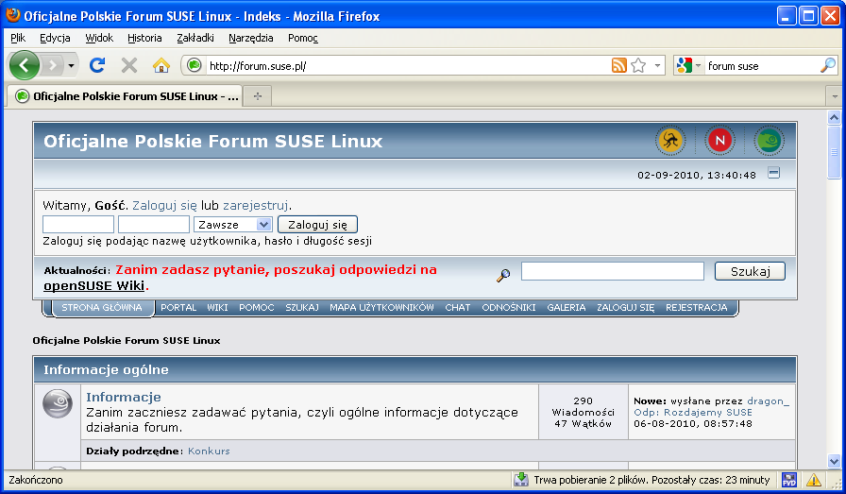The width and height of the screenshot is (846, 494).
Task: Open the address bar history dropdown
Action: tap(657, 66)
